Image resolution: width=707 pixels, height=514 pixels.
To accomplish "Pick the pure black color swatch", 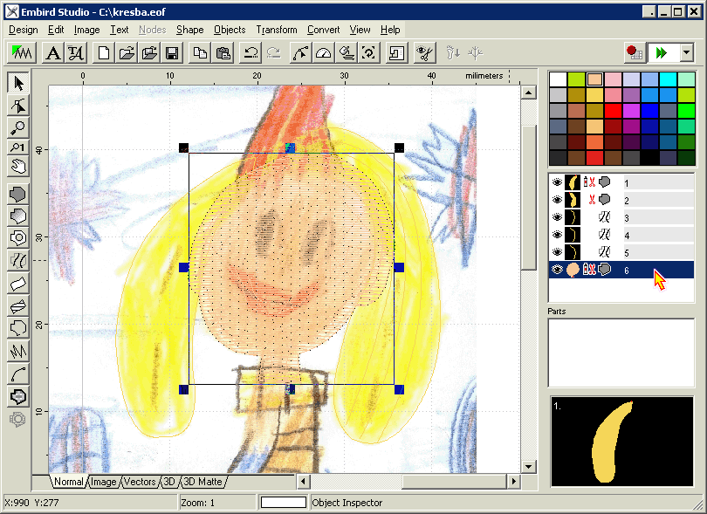I will (649, 158).
